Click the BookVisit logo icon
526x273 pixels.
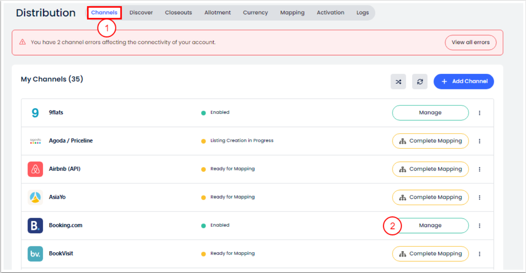(x=35, y=254)
